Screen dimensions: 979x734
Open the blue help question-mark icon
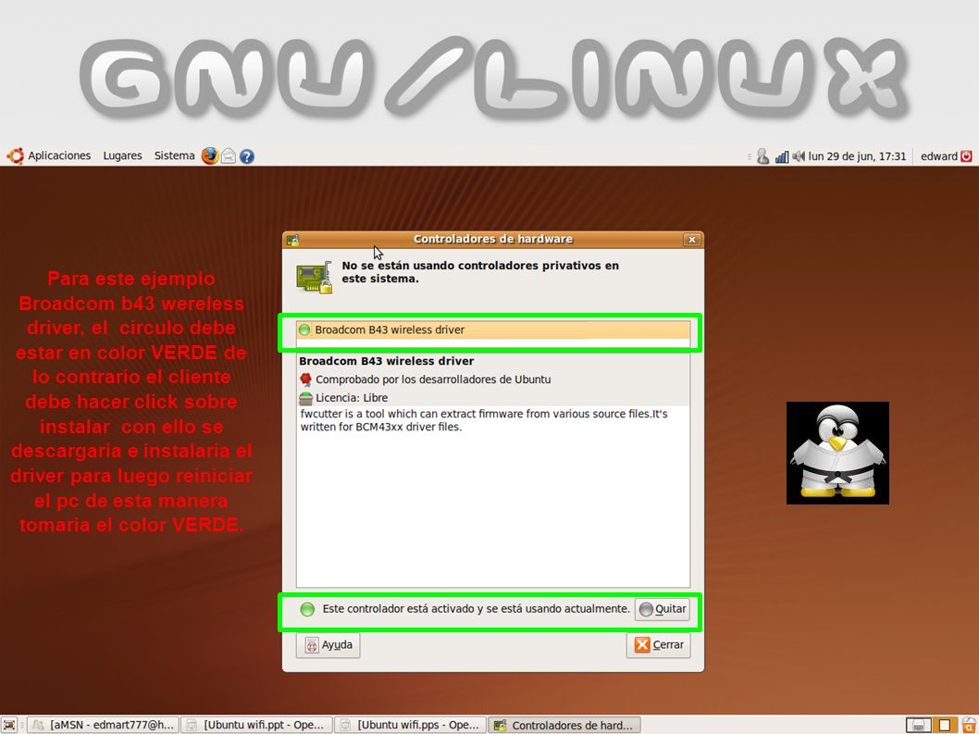247,156
